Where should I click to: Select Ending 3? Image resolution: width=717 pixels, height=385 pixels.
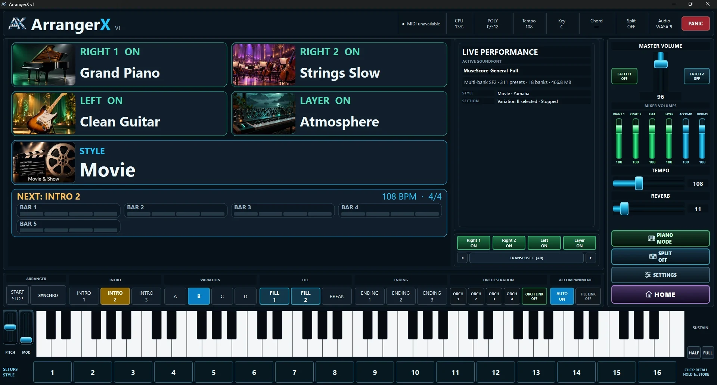tap(432, 296)
